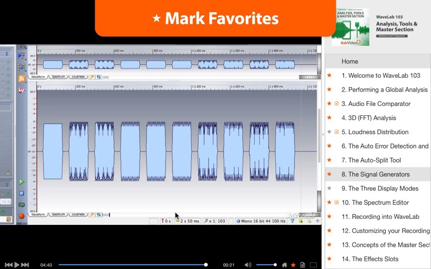Viewport: 431px width, 269px height.
Task: Mark Loudness Distribution as favorite with its star
Action: [x=329, y=132]
